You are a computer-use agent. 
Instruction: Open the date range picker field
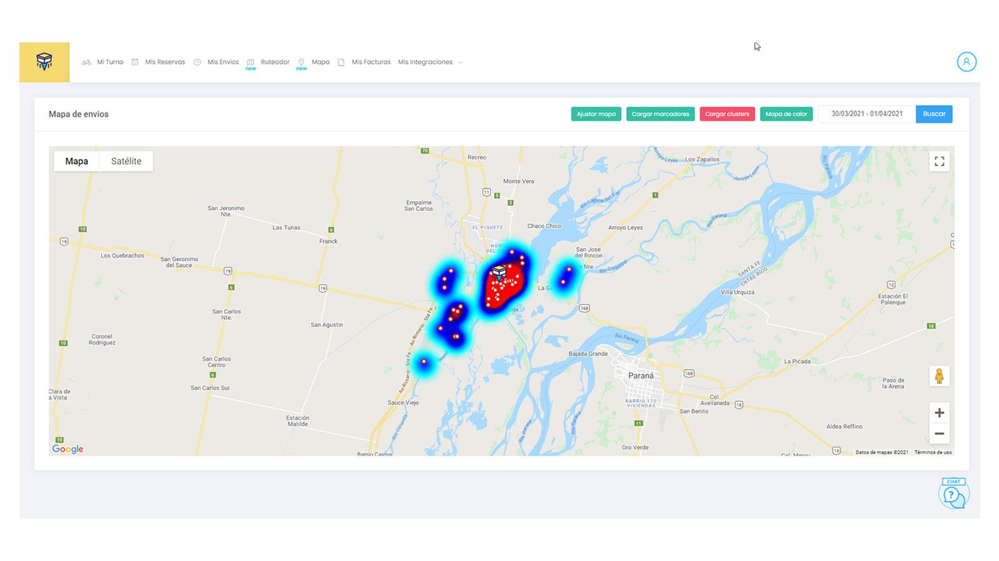868,113
